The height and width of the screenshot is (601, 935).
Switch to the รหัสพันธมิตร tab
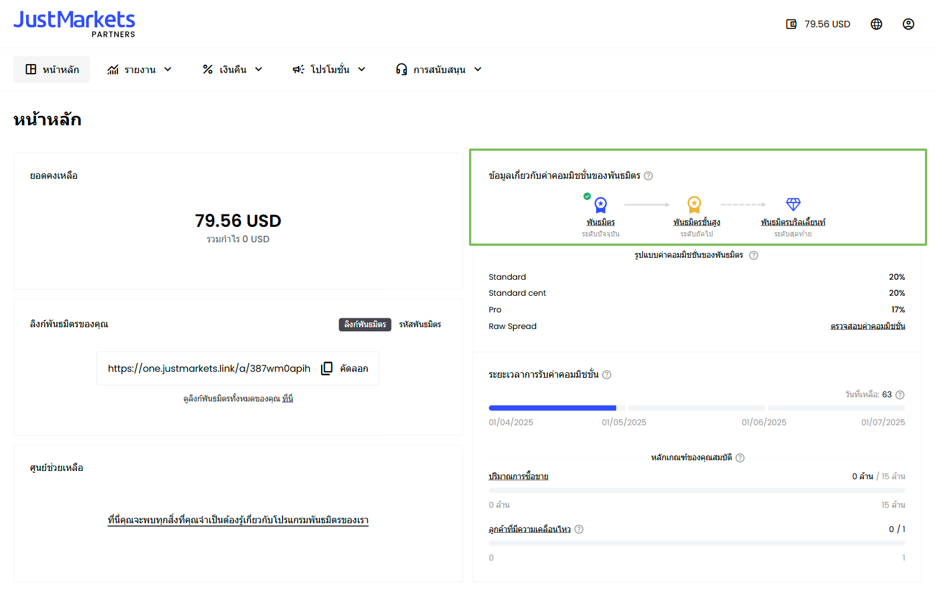420,324
